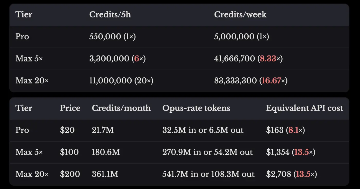Viewport: 360px width, 189px height.
Task: Click the Credits/week column header
Action: tap(240, 15)
